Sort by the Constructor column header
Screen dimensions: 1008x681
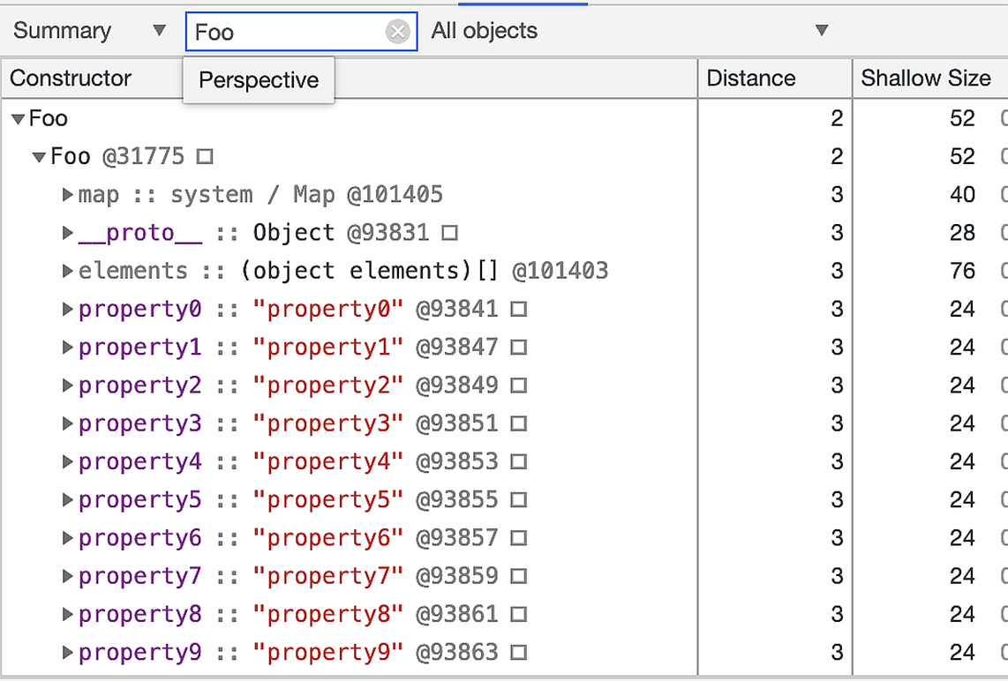click(71, 79)
